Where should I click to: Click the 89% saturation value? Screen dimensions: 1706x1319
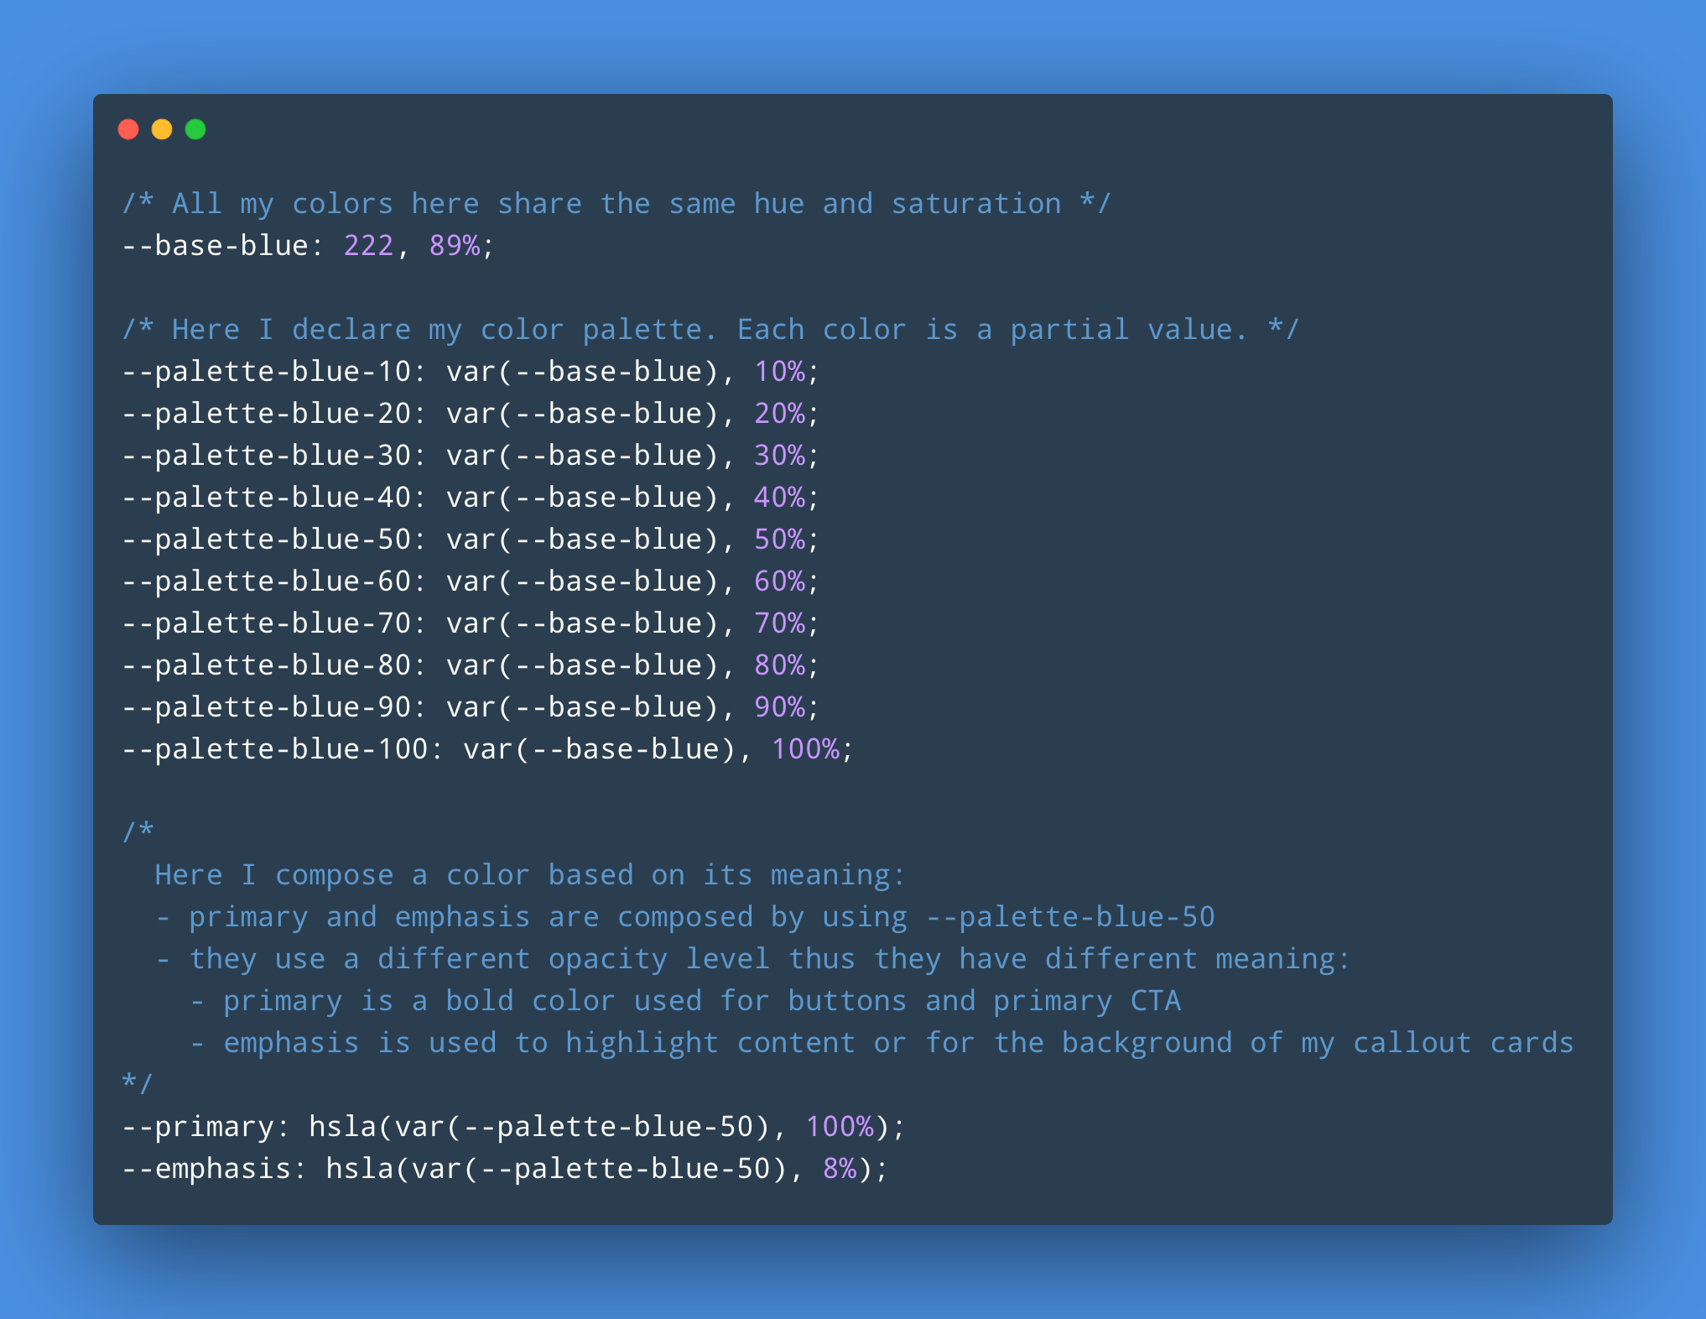coord(454,246)
